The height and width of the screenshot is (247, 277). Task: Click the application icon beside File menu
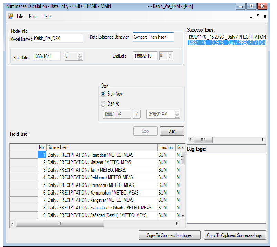click(10, 16)
